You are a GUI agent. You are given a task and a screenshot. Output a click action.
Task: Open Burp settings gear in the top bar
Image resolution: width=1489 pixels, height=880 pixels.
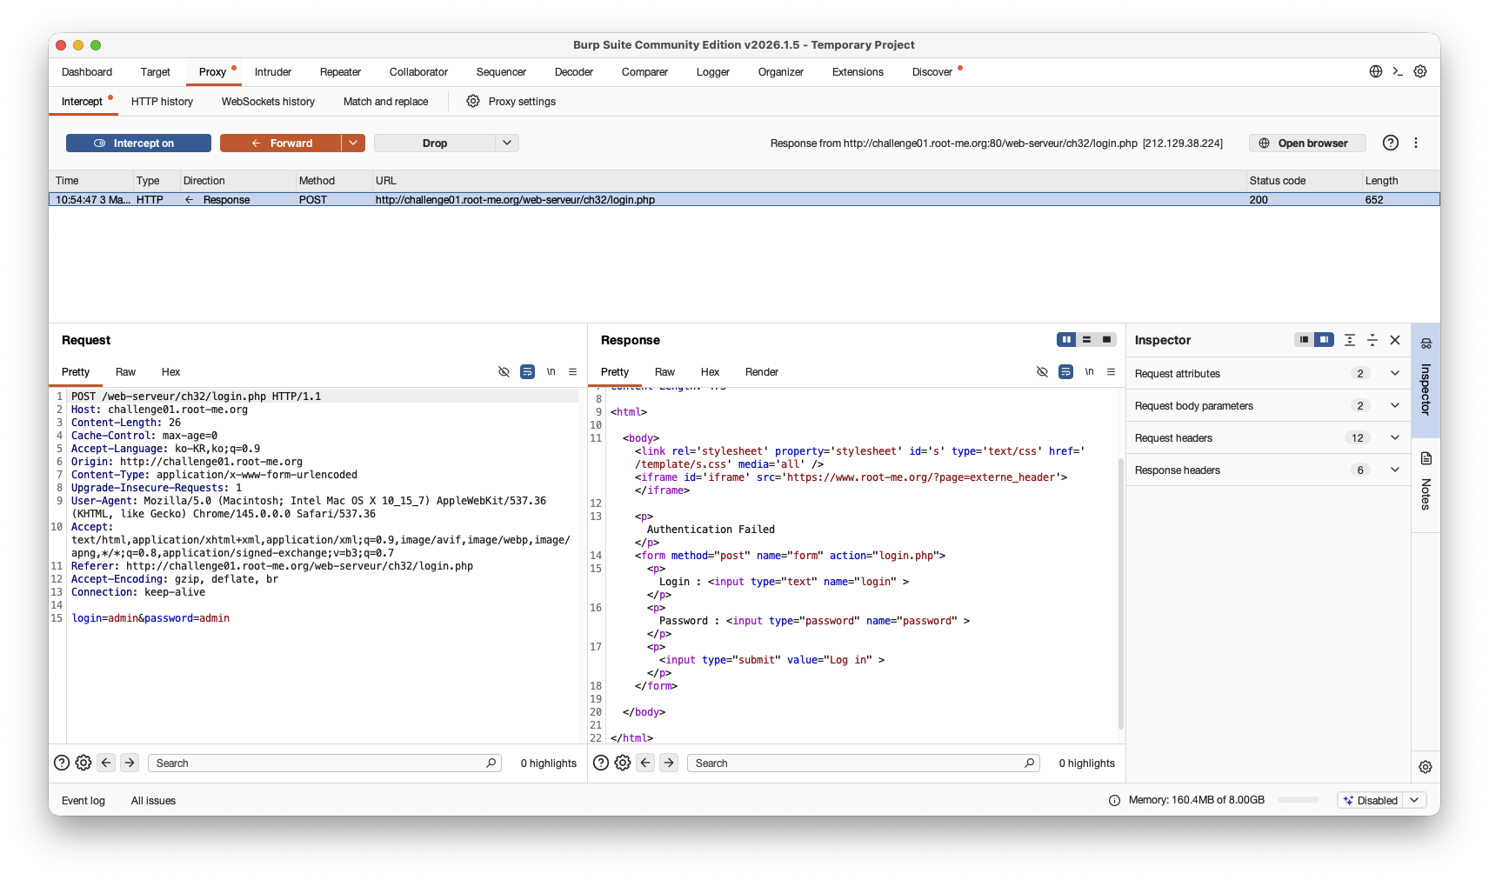(1420, 71)
